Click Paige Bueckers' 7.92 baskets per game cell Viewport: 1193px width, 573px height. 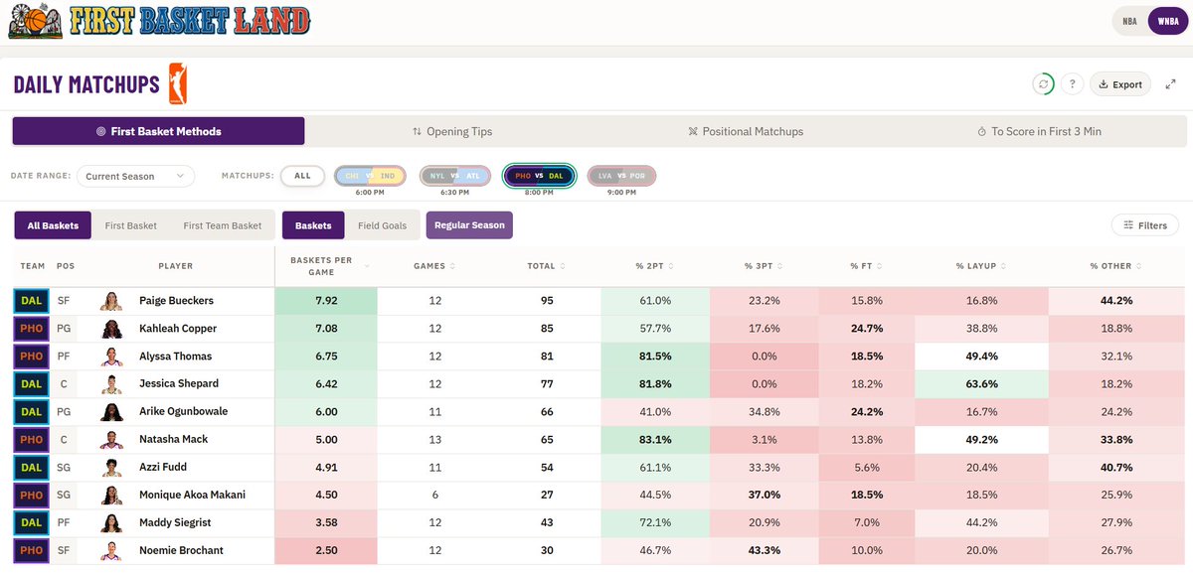326,300
